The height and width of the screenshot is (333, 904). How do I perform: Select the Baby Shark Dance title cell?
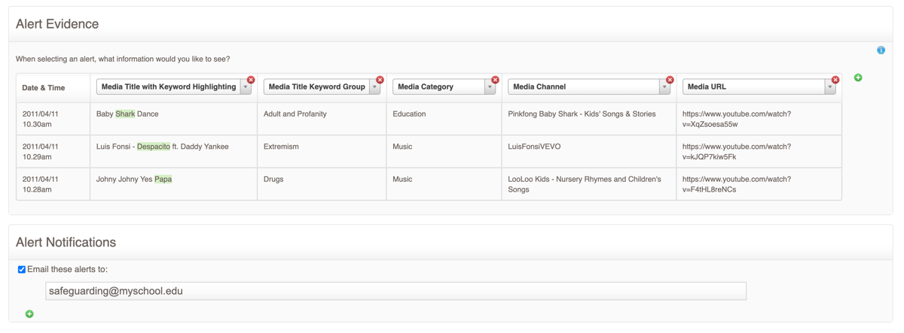[x=173, y=119]
